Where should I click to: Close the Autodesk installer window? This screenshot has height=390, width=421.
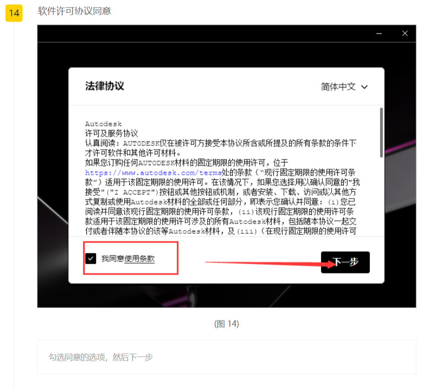point(405,33)
